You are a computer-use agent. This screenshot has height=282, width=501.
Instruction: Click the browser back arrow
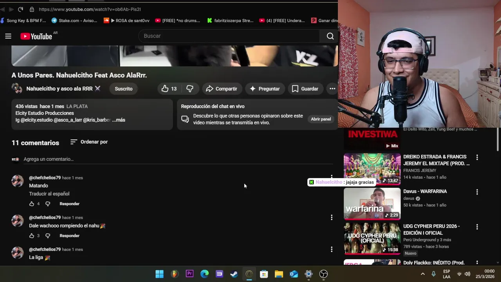[x=3, y=9]
